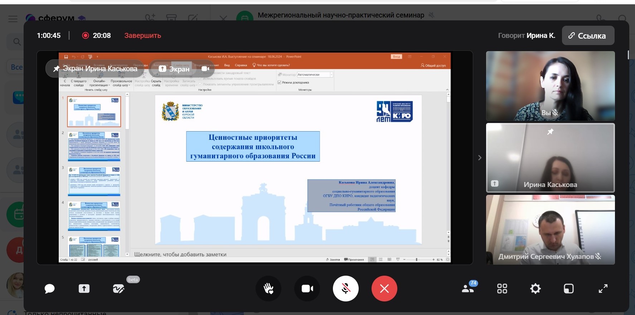Open Записать слайд-шоу dropdown

tap(188, 79)
